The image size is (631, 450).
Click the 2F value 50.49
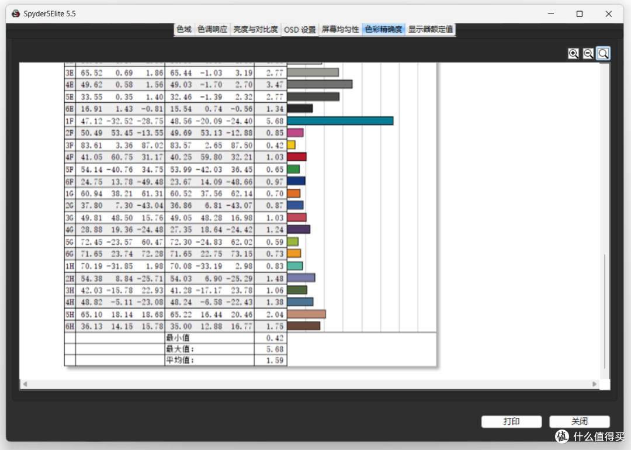coord(91,133)
